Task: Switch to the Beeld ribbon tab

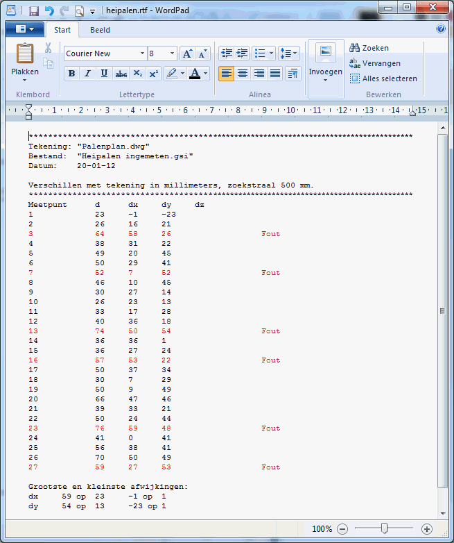Action: click(100, 30)
